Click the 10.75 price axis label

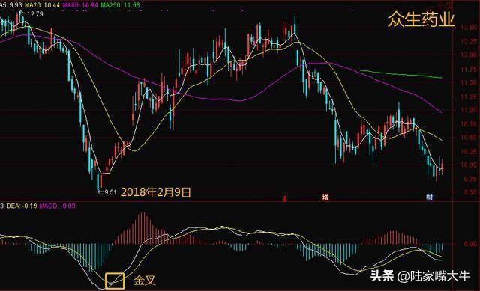pos(469,124)
